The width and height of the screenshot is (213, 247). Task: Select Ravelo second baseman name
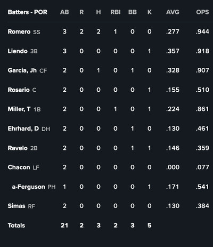(18, 148)
